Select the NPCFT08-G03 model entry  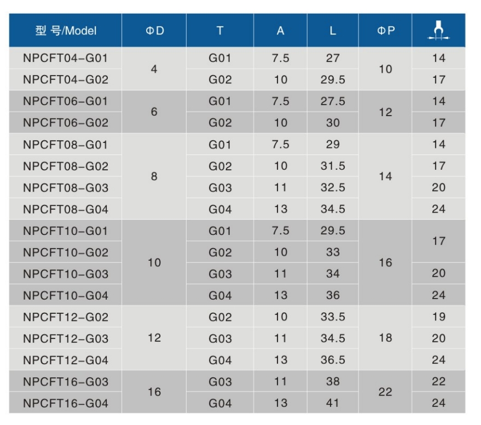[x=66, y=188]
